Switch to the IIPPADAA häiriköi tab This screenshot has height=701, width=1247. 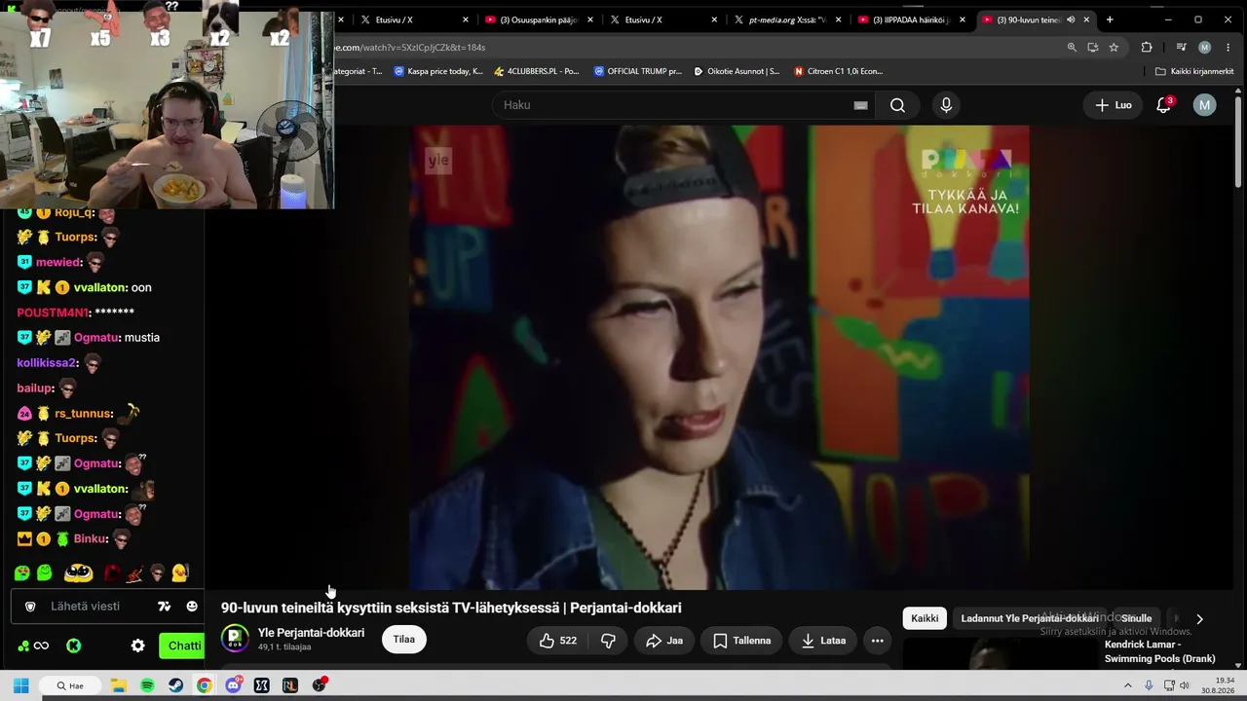point(912,19)
